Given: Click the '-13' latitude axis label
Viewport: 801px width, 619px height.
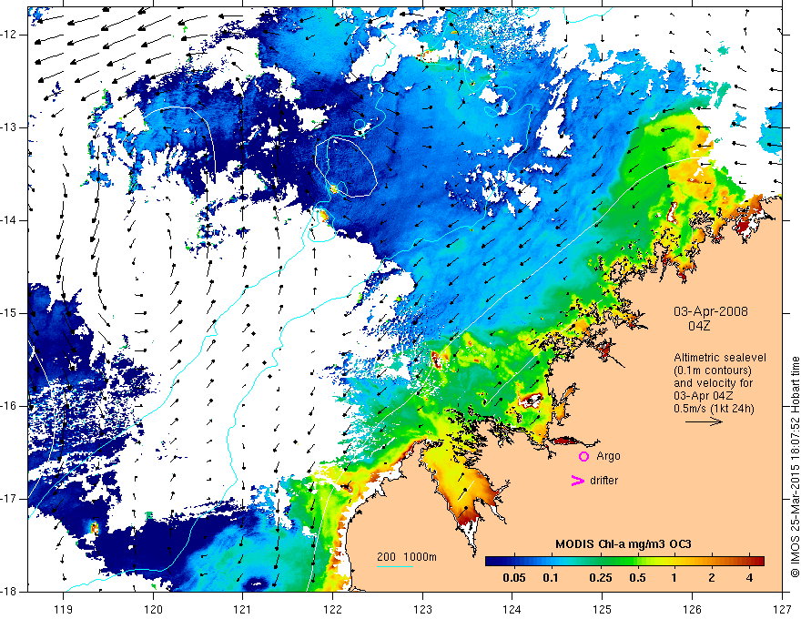Looking at the screenshot, I should [9, 127].
